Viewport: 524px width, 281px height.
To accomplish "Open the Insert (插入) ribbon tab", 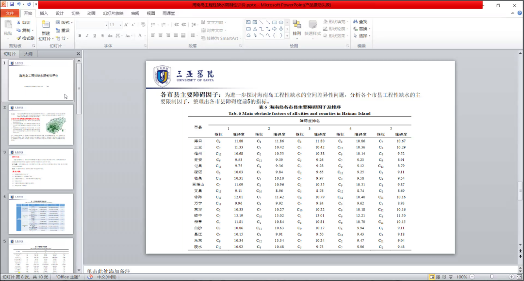I will coord(44,13).
